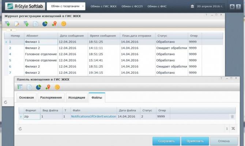This screenshot has height=146, width=245.
Task: Click the date field '20 апреля 2016 г.'
Action: tap(210, 7)
